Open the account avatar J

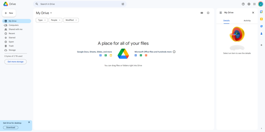click(261, 4)
